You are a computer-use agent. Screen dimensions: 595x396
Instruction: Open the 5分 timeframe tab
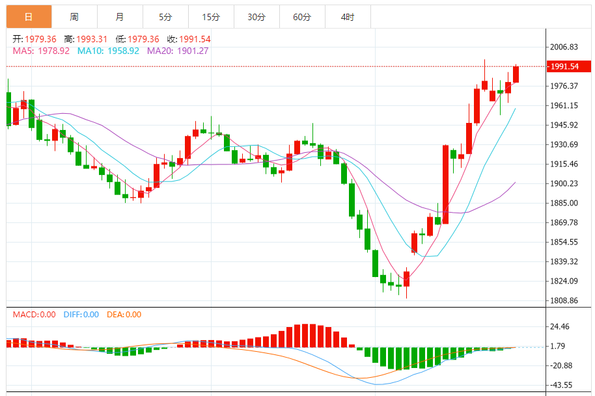point(165,17)
